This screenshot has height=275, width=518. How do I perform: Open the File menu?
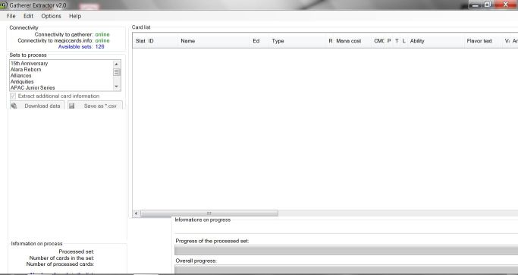coord(11,16)
